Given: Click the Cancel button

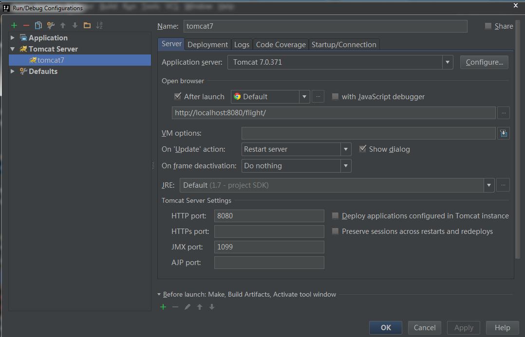Looking at the screenshot, I should point(425,328).
